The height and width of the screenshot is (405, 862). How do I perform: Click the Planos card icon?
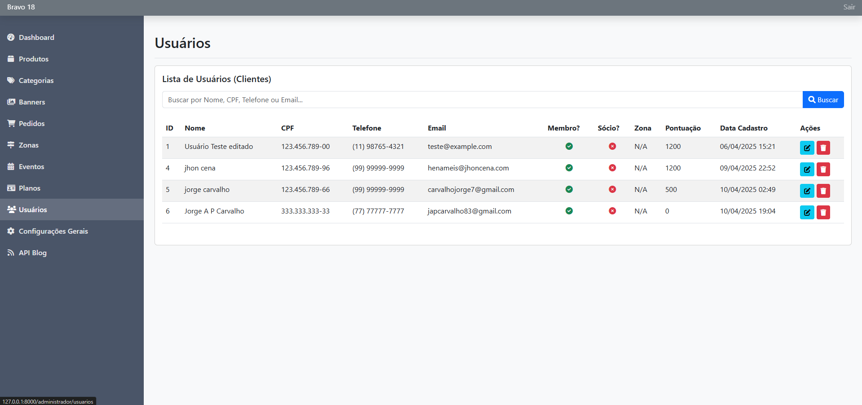pos(11,188)
